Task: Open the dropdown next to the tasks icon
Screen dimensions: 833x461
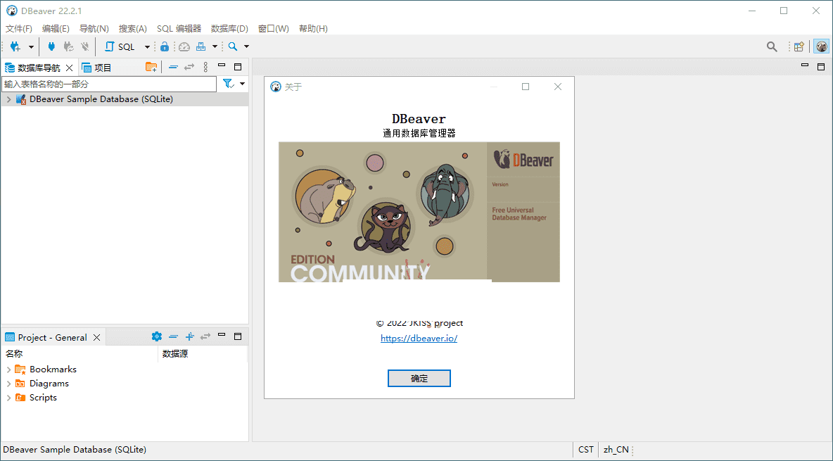Action: (215, 46)
